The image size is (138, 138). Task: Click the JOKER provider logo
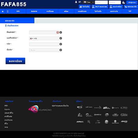click(x=124, y=121)
